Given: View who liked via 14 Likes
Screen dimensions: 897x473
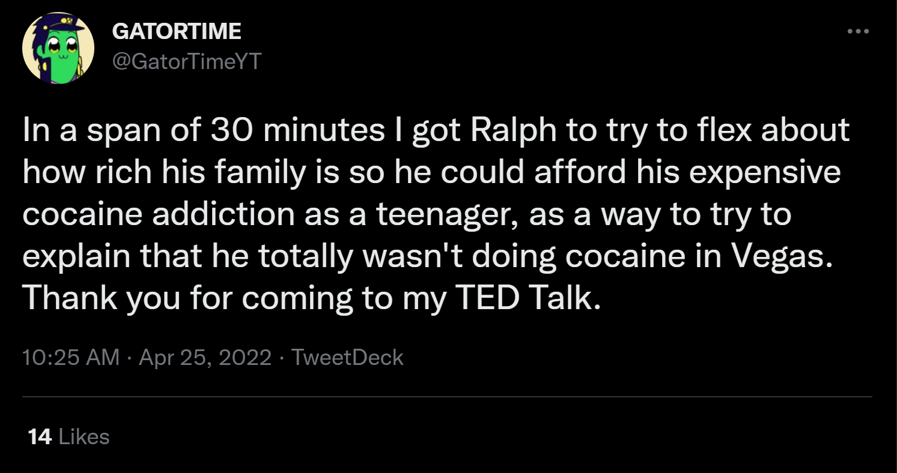Looking at the screenshot, I should coord(69,436).
